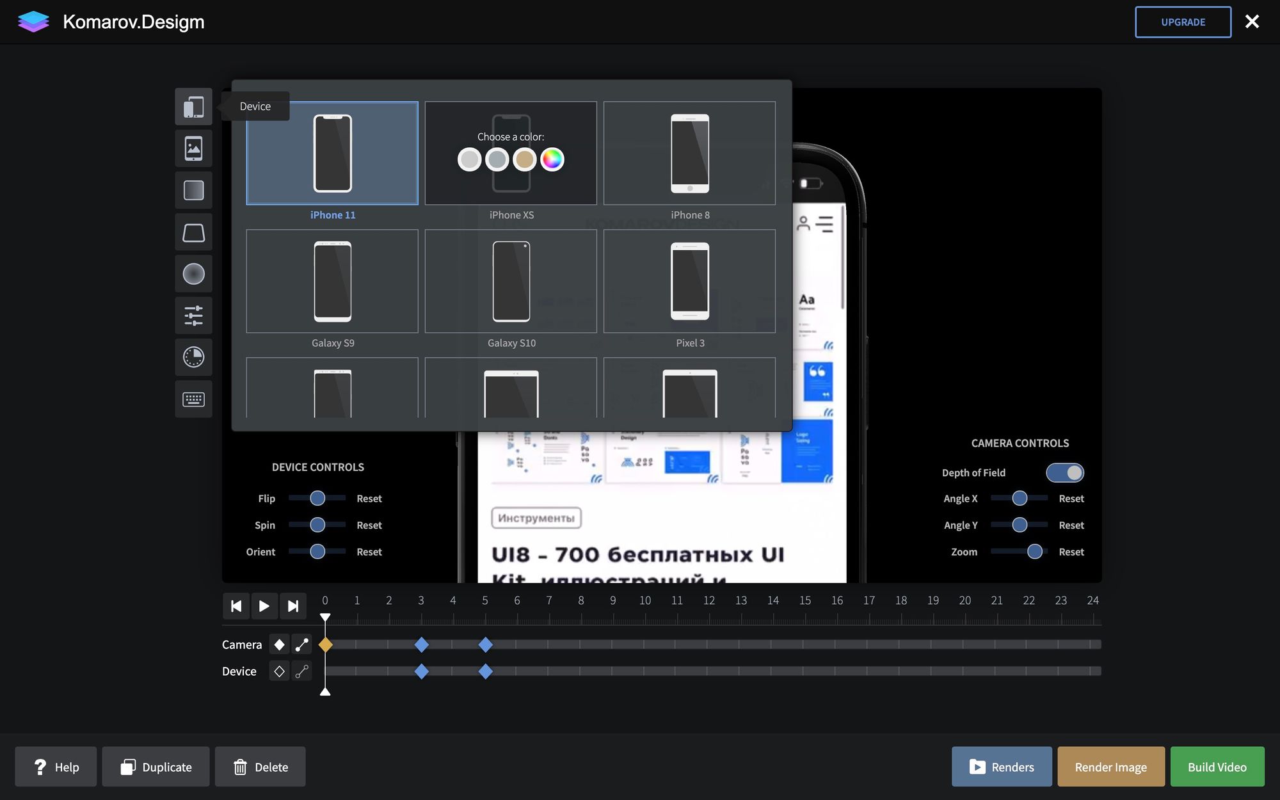Image resolution: width=1280 pixels, height=800 pixels.
Task: Reset the Zoom control
Action: [x=1071, y=552]
